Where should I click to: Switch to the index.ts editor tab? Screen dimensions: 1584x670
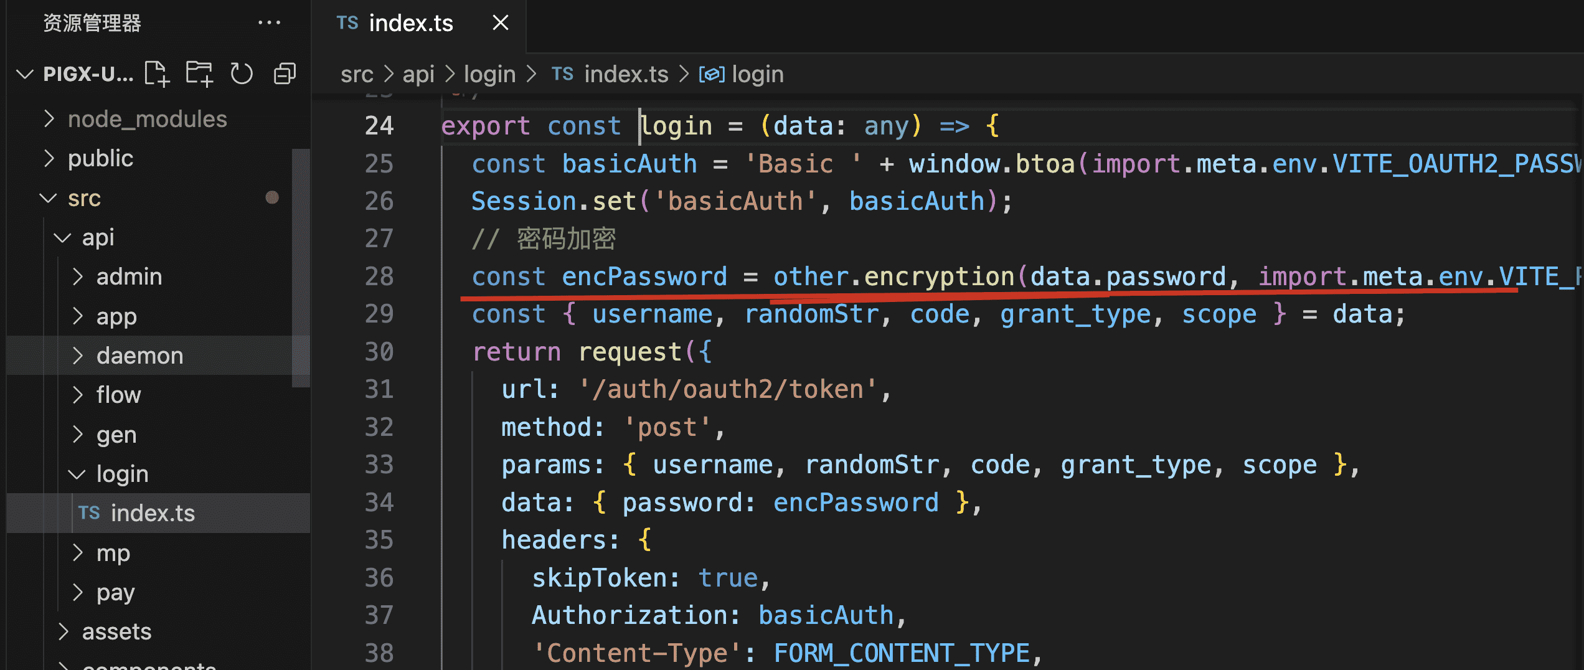411,23
